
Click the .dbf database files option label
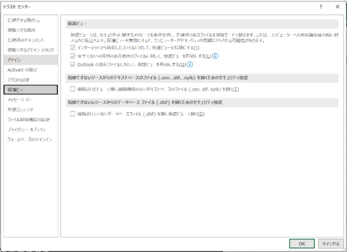pyautogui.click(x=141, y=114)
